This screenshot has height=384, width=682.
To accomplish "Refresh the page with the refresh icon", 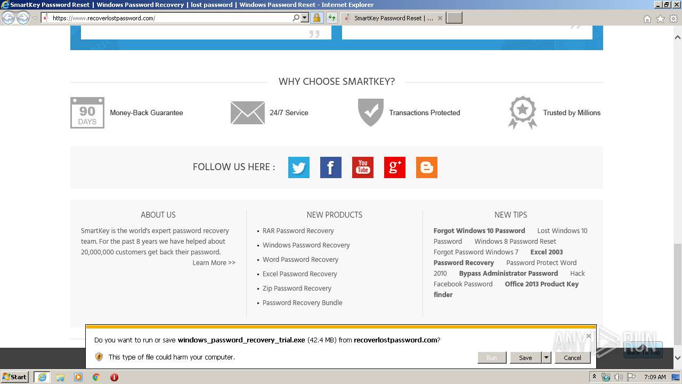I will coord(332,18).
